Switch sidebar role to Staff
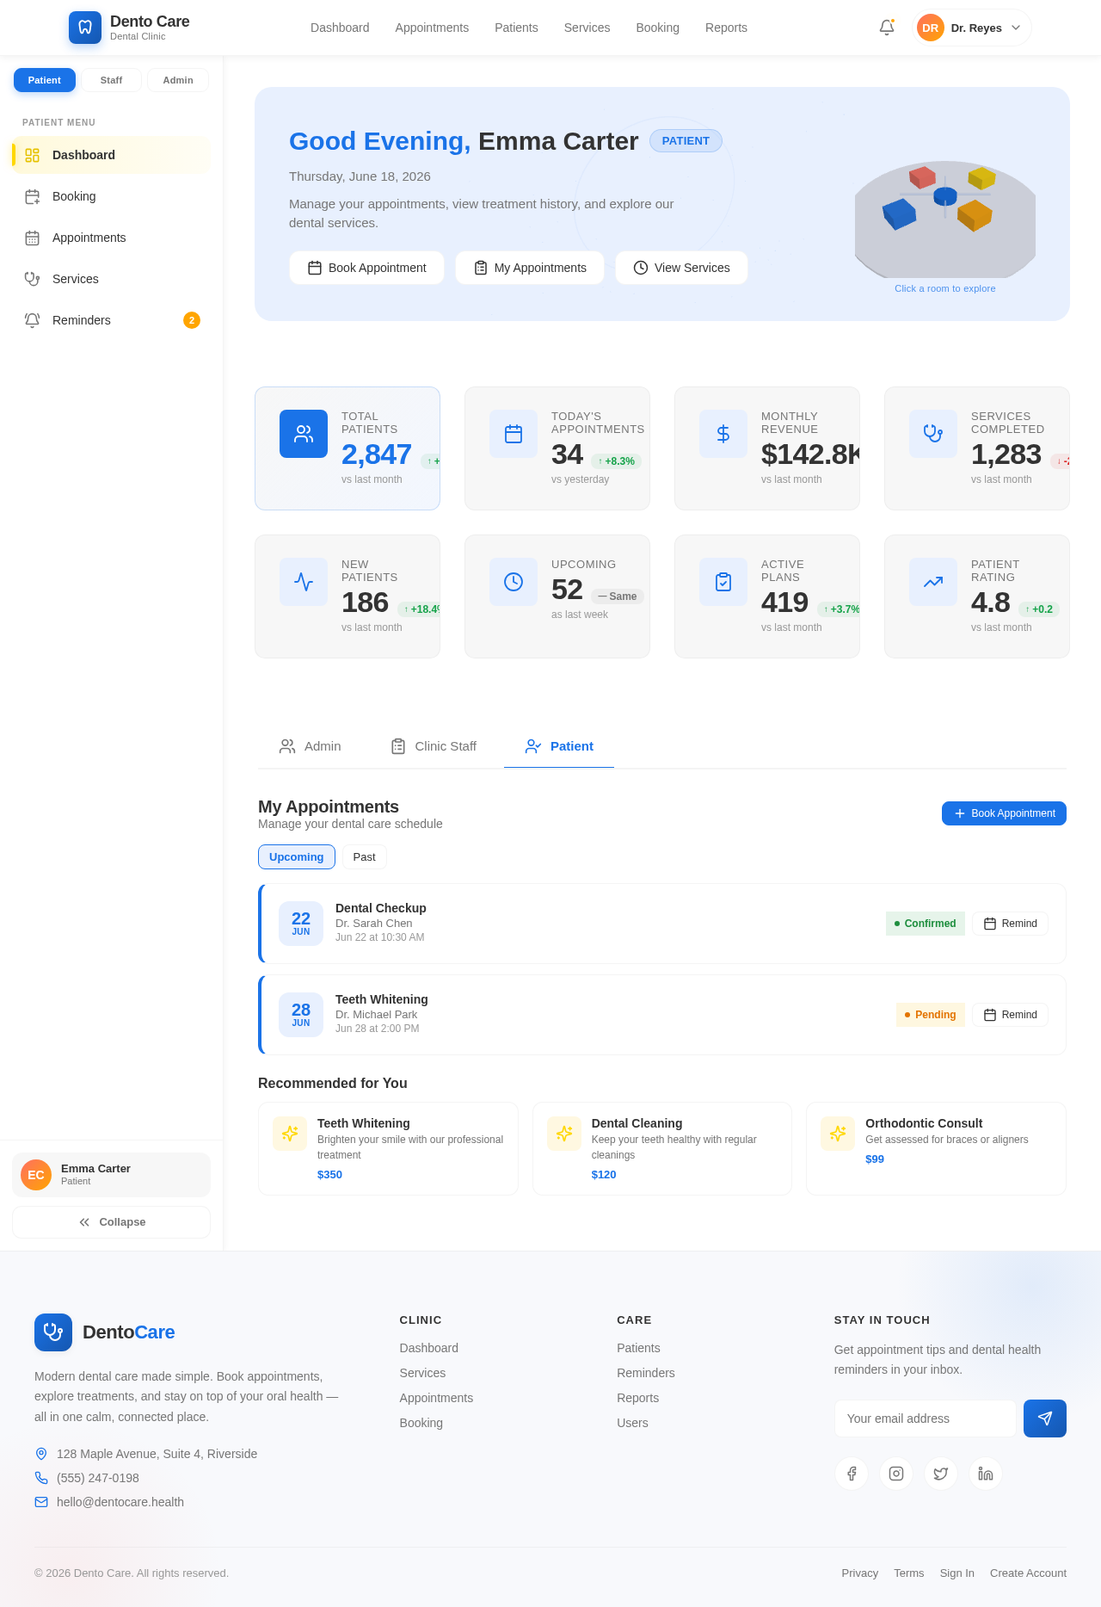The width and height of the screenshot is (1101, 1607). coord(111,80)
